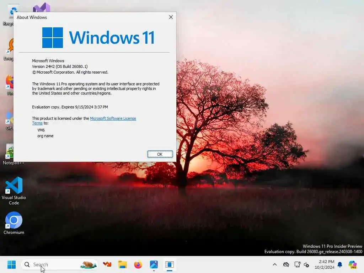The width and height of the screenshot is (364, 273).
Task: Open the Photos app on taskbar
Action: tap(154, 264)
